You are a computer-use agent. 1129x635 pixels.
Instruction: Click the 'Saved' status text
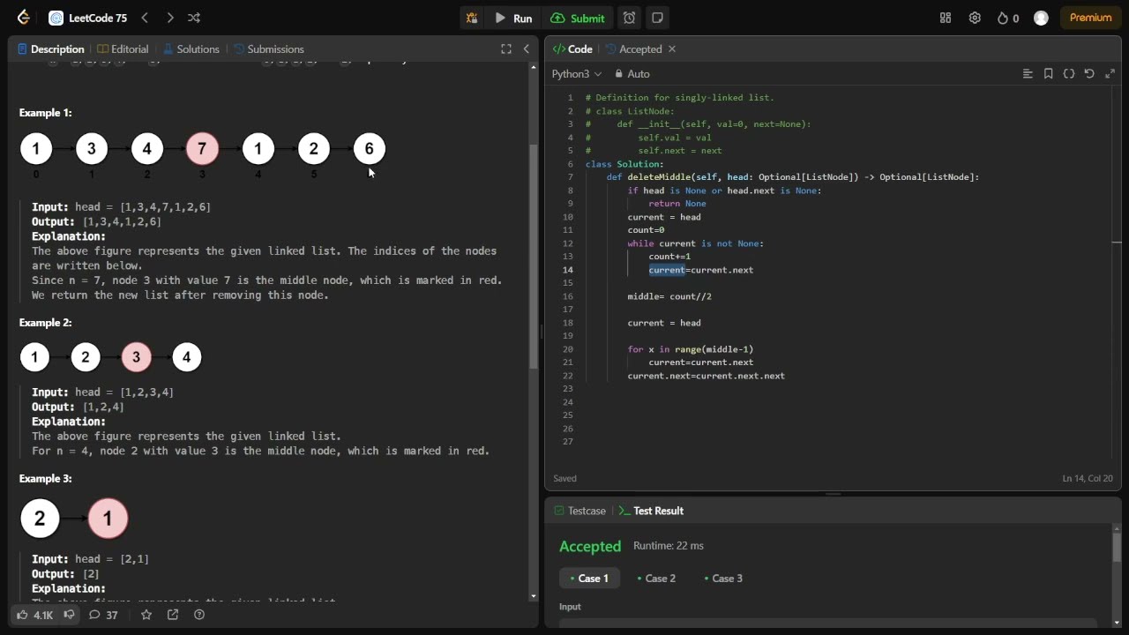(x=564, y=479)
